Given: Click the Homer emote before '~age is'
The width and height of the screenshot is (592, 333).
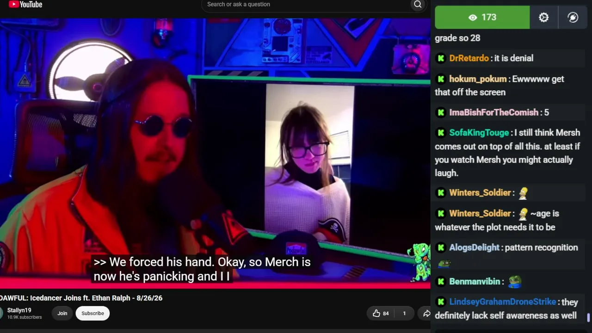Looking at the screenshot, I should point(523,214).
